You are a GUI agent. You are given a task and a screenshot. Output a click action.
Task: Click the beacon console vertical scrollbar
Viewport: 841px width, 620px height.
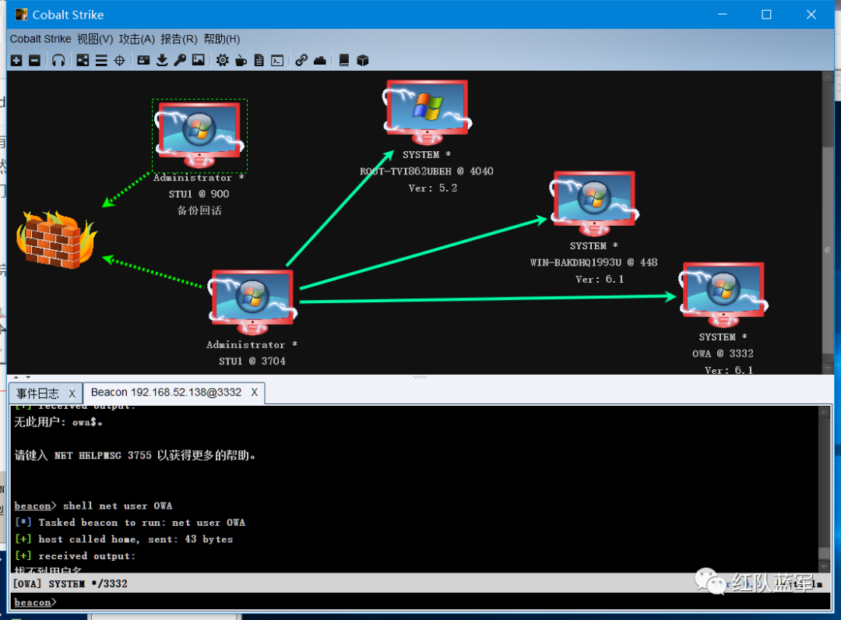pos(825,489)
